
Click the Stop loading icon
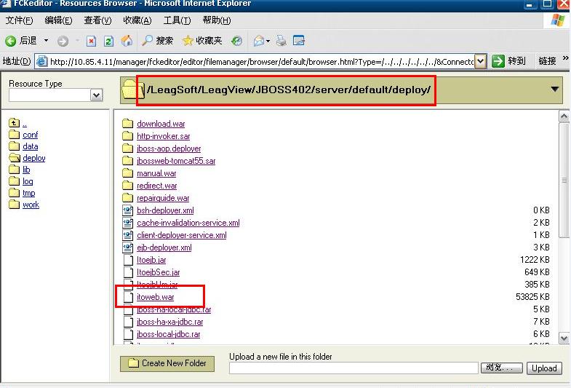click(91, 41)
